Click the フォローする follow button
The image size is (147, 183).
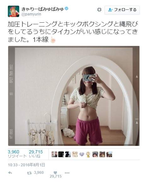[122, 10]
